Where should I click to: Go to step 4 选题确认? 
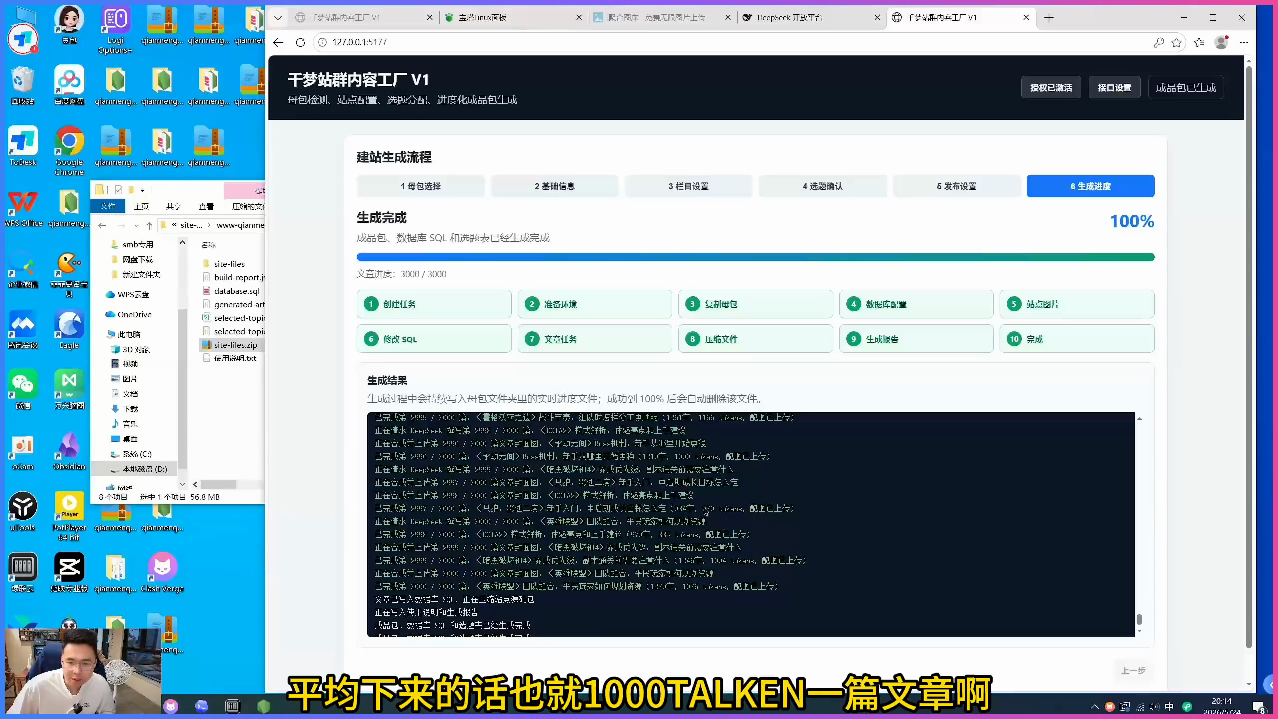click(x=822, y=186)
